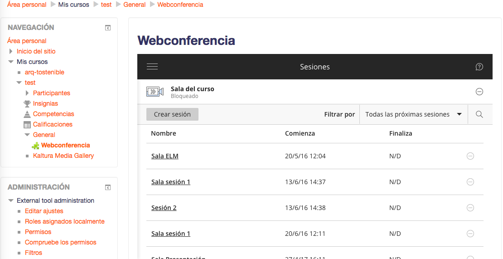Open the Insignias link
The width and height of the screenshot is (503, 259).
coord(45,104)
